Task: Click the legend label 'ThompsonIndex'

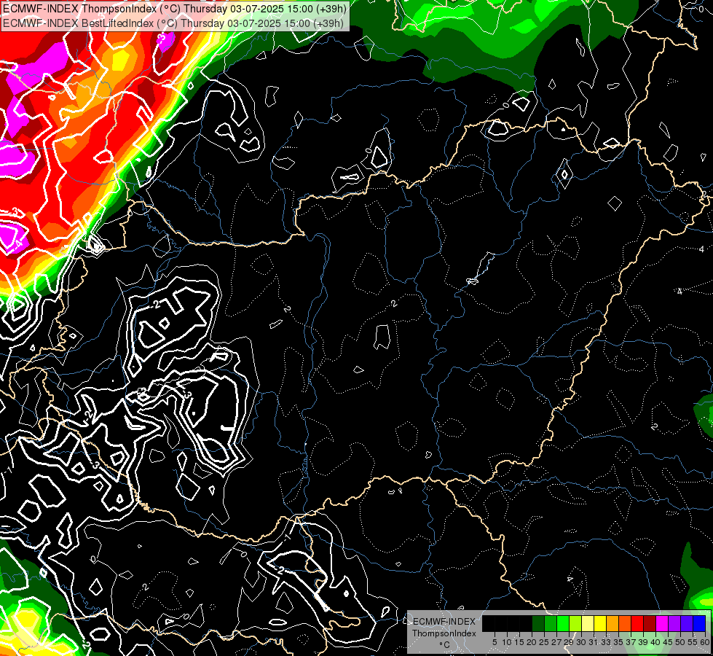Action: 444,633
